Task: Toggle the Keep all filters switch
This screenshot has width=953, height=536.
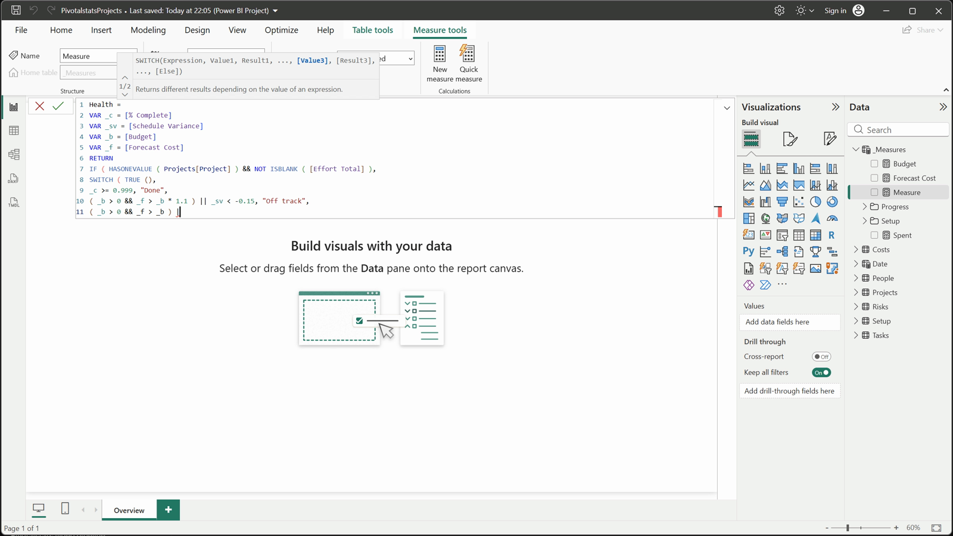Action: click(821, 373)
